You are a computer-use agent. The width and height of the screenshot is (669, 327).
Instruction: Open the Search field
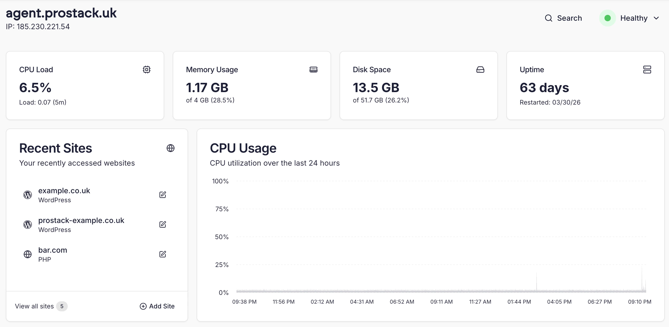[x=563, y=18]
